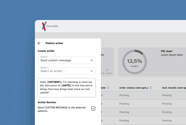
Task: Click the order status (non-gen.) header
Action: tap(134, 88)
